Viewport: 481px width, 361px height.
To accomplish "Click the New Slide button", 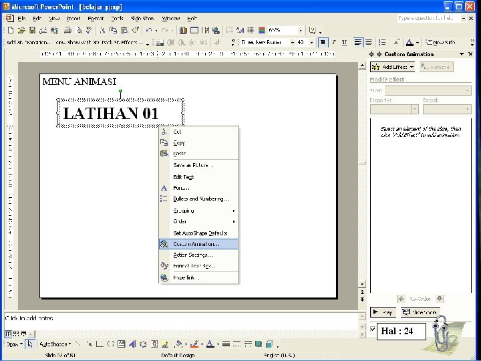I will pos(440,42).
